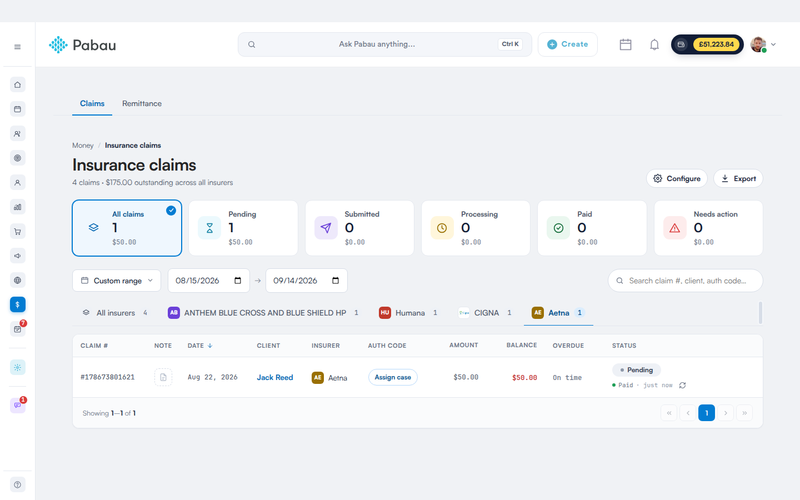
Task: Open date picker for 09/14/2026 end date
Action: 336,281
